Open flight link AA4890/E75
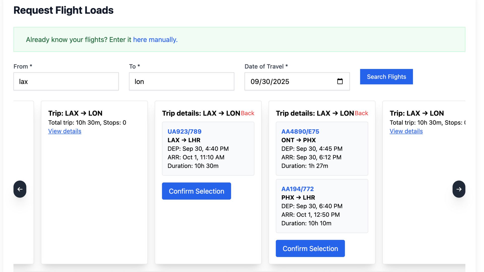This screenshot has width=484, height=272. (300, 131)
